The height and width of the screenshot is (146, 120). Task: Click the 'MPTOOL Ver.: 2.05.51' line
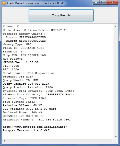[20, 62]
